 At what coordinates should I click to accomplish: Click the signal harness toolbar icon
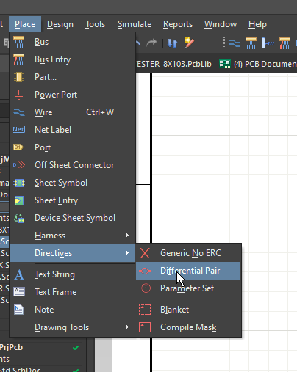pyautogui.click(x=268, y=43)
